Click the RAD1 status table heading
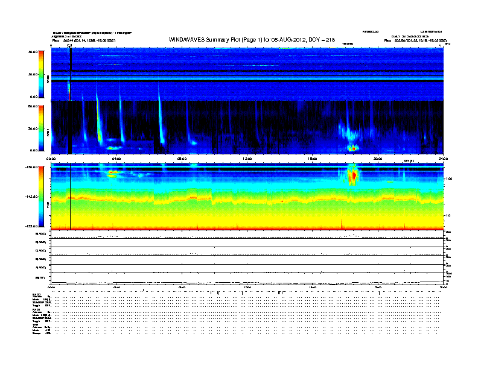 tap(36, 310)
